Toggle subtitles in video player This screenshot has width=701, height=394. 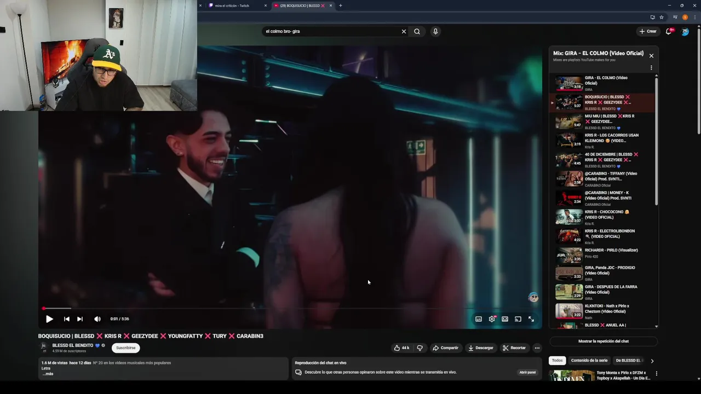(x=479, y=319)
